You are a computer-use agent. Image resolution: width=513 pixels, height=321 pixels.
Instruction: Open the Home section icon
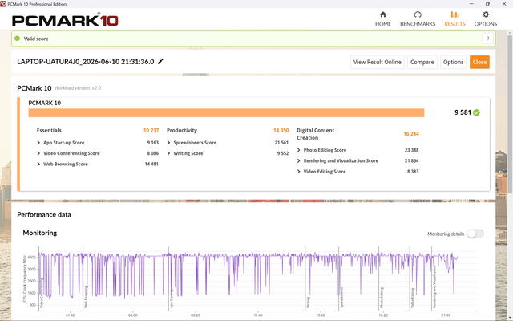tap(383, 14)
